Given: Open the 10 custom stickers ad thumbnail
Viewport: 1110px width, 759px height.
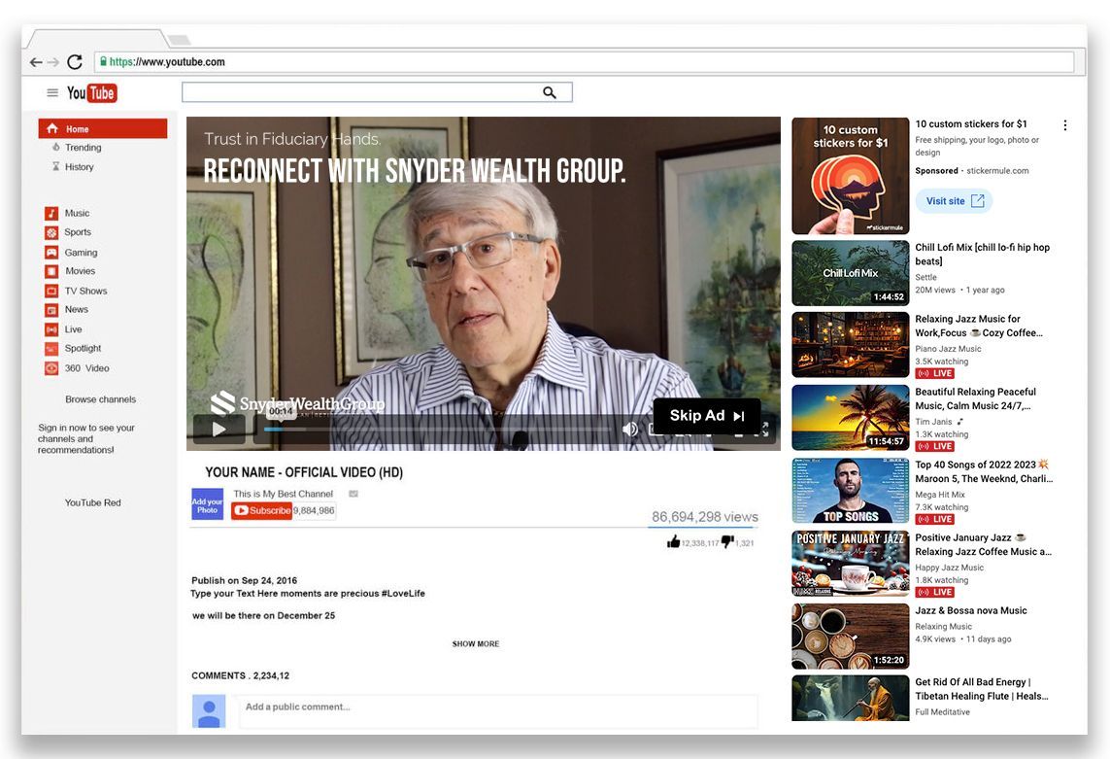Looking at the screenshot, I should pos(850,176).
